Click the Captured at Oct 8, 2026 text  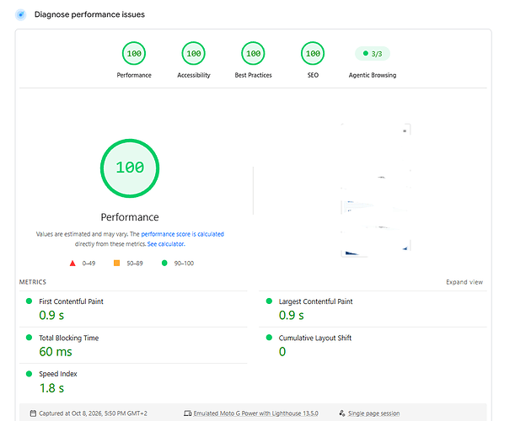click(93, 413)
